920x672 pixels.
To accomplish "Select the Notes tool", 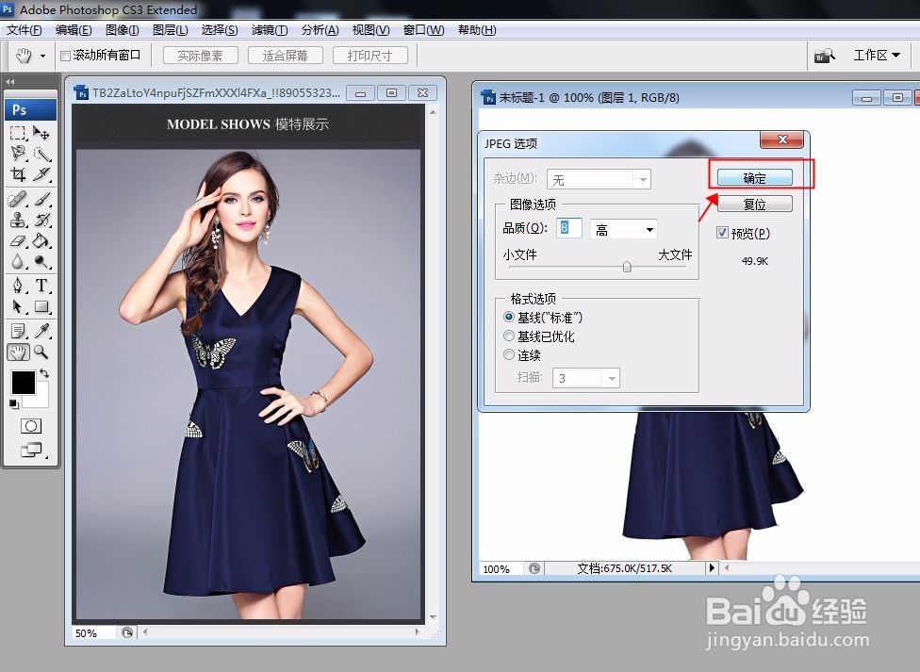I will pos(18,331).
